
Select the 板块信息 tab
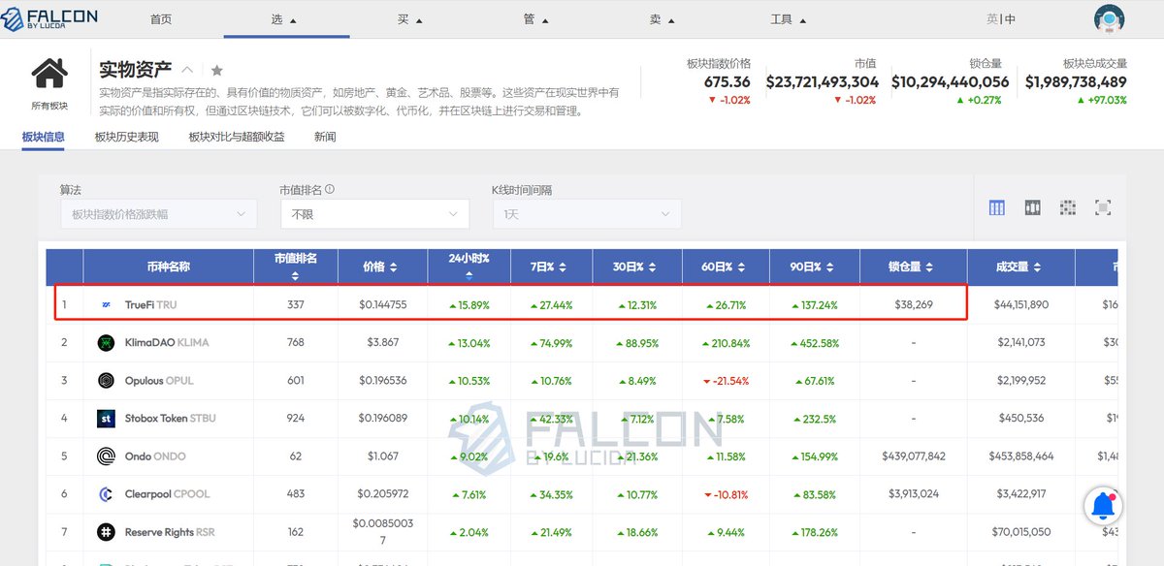point(44,137)
